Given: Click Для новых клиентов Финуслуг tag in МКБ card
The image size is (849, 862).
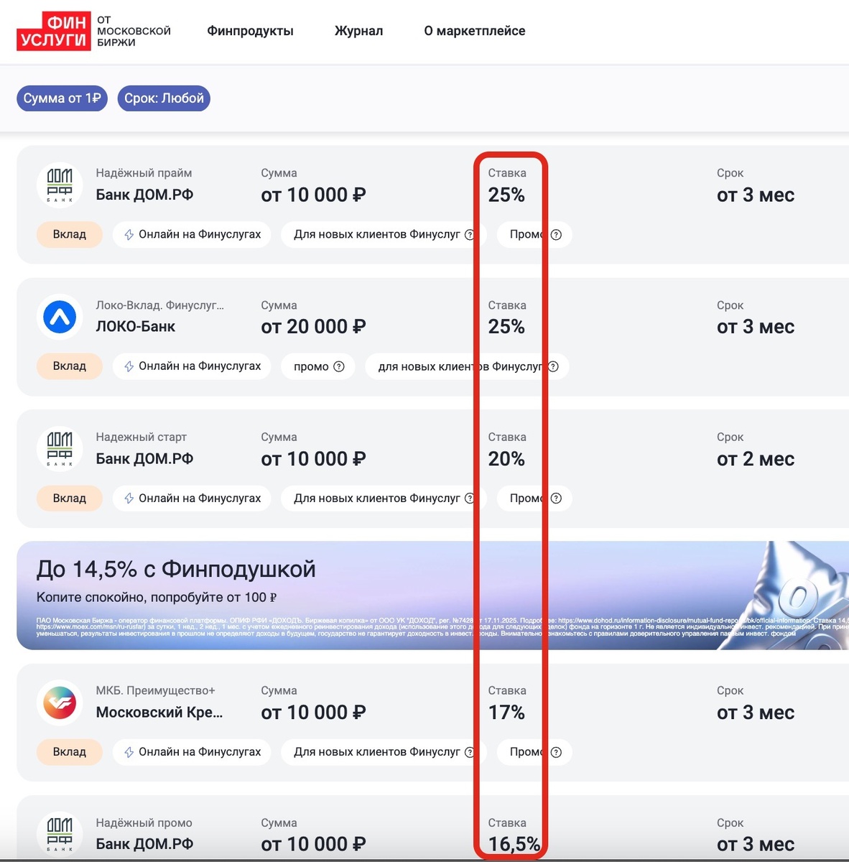Looking at the screenshot, I should [384, 752].
